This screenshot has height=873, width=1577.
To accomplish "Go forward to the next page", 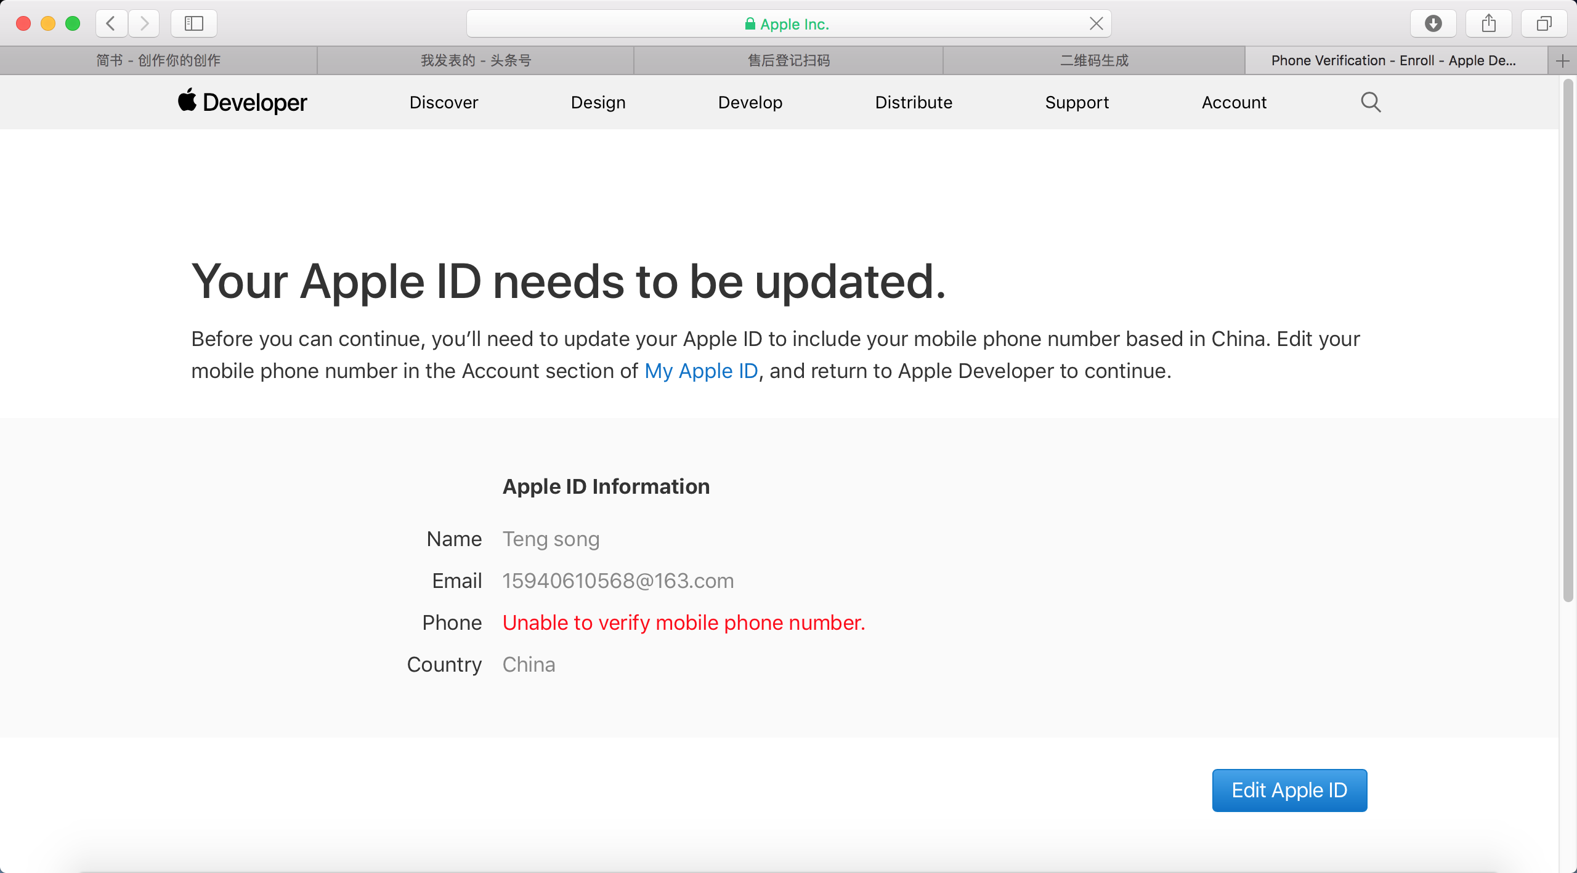I will [144, 23].
